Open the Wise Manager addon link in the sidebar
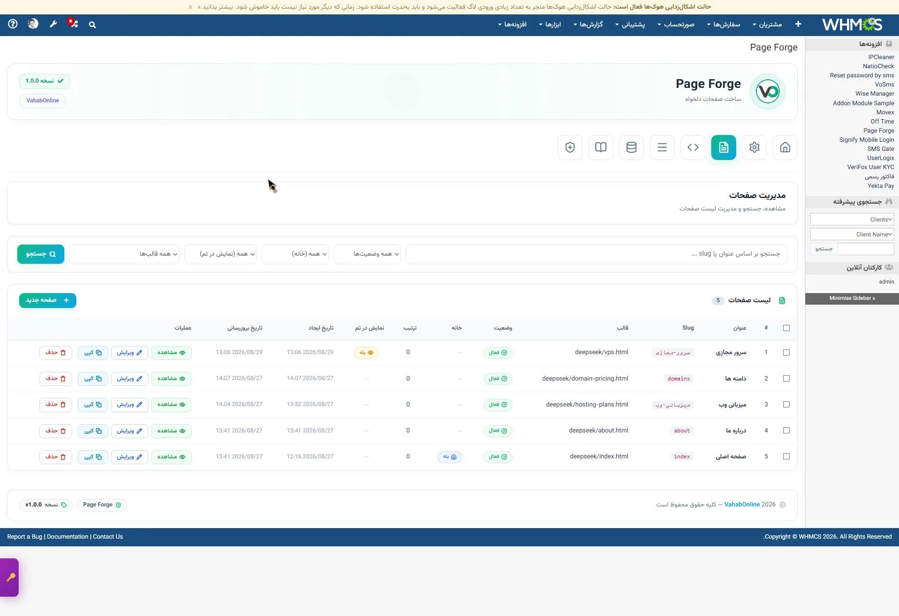Viewport: 899px width, 616px height. coord(875,94)
